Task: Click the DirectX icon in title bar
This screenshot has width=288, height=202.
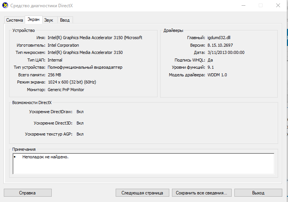Action: 5,6
